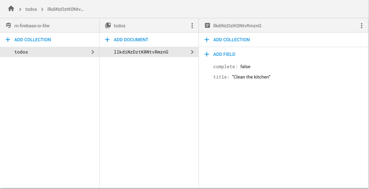Expand the llkdiNzDztK0NtvRmznG row chevron
This screenshot has width=369, height=189.
point(192,52)
